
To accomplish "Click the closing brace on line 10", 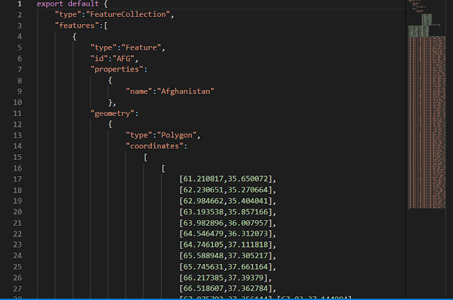I will [x=110, y=103].
